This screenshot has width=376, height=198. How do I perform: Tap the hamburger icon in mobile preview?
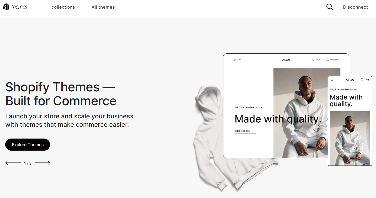333,80
